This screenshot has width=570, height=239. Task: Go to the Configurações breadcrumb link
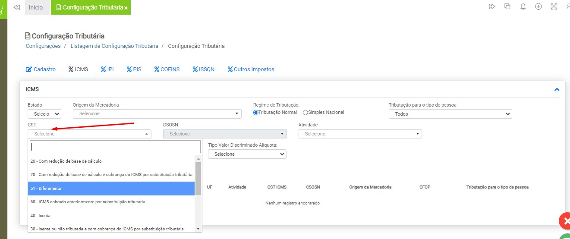click(43, 46)
